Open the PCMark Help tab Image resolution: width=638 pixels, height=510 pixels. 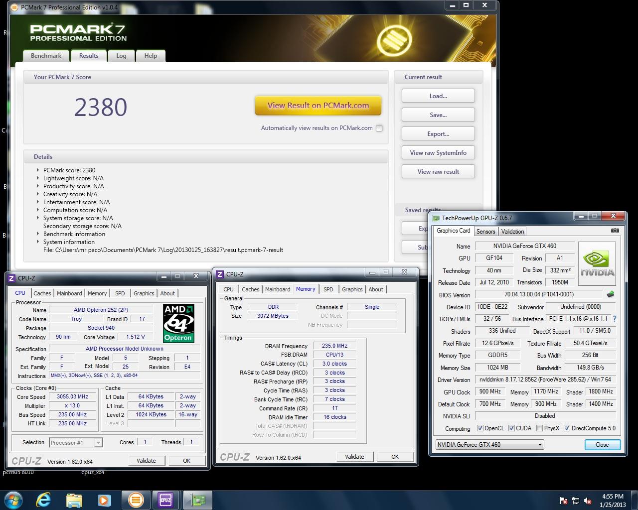[x=151, y=56]
